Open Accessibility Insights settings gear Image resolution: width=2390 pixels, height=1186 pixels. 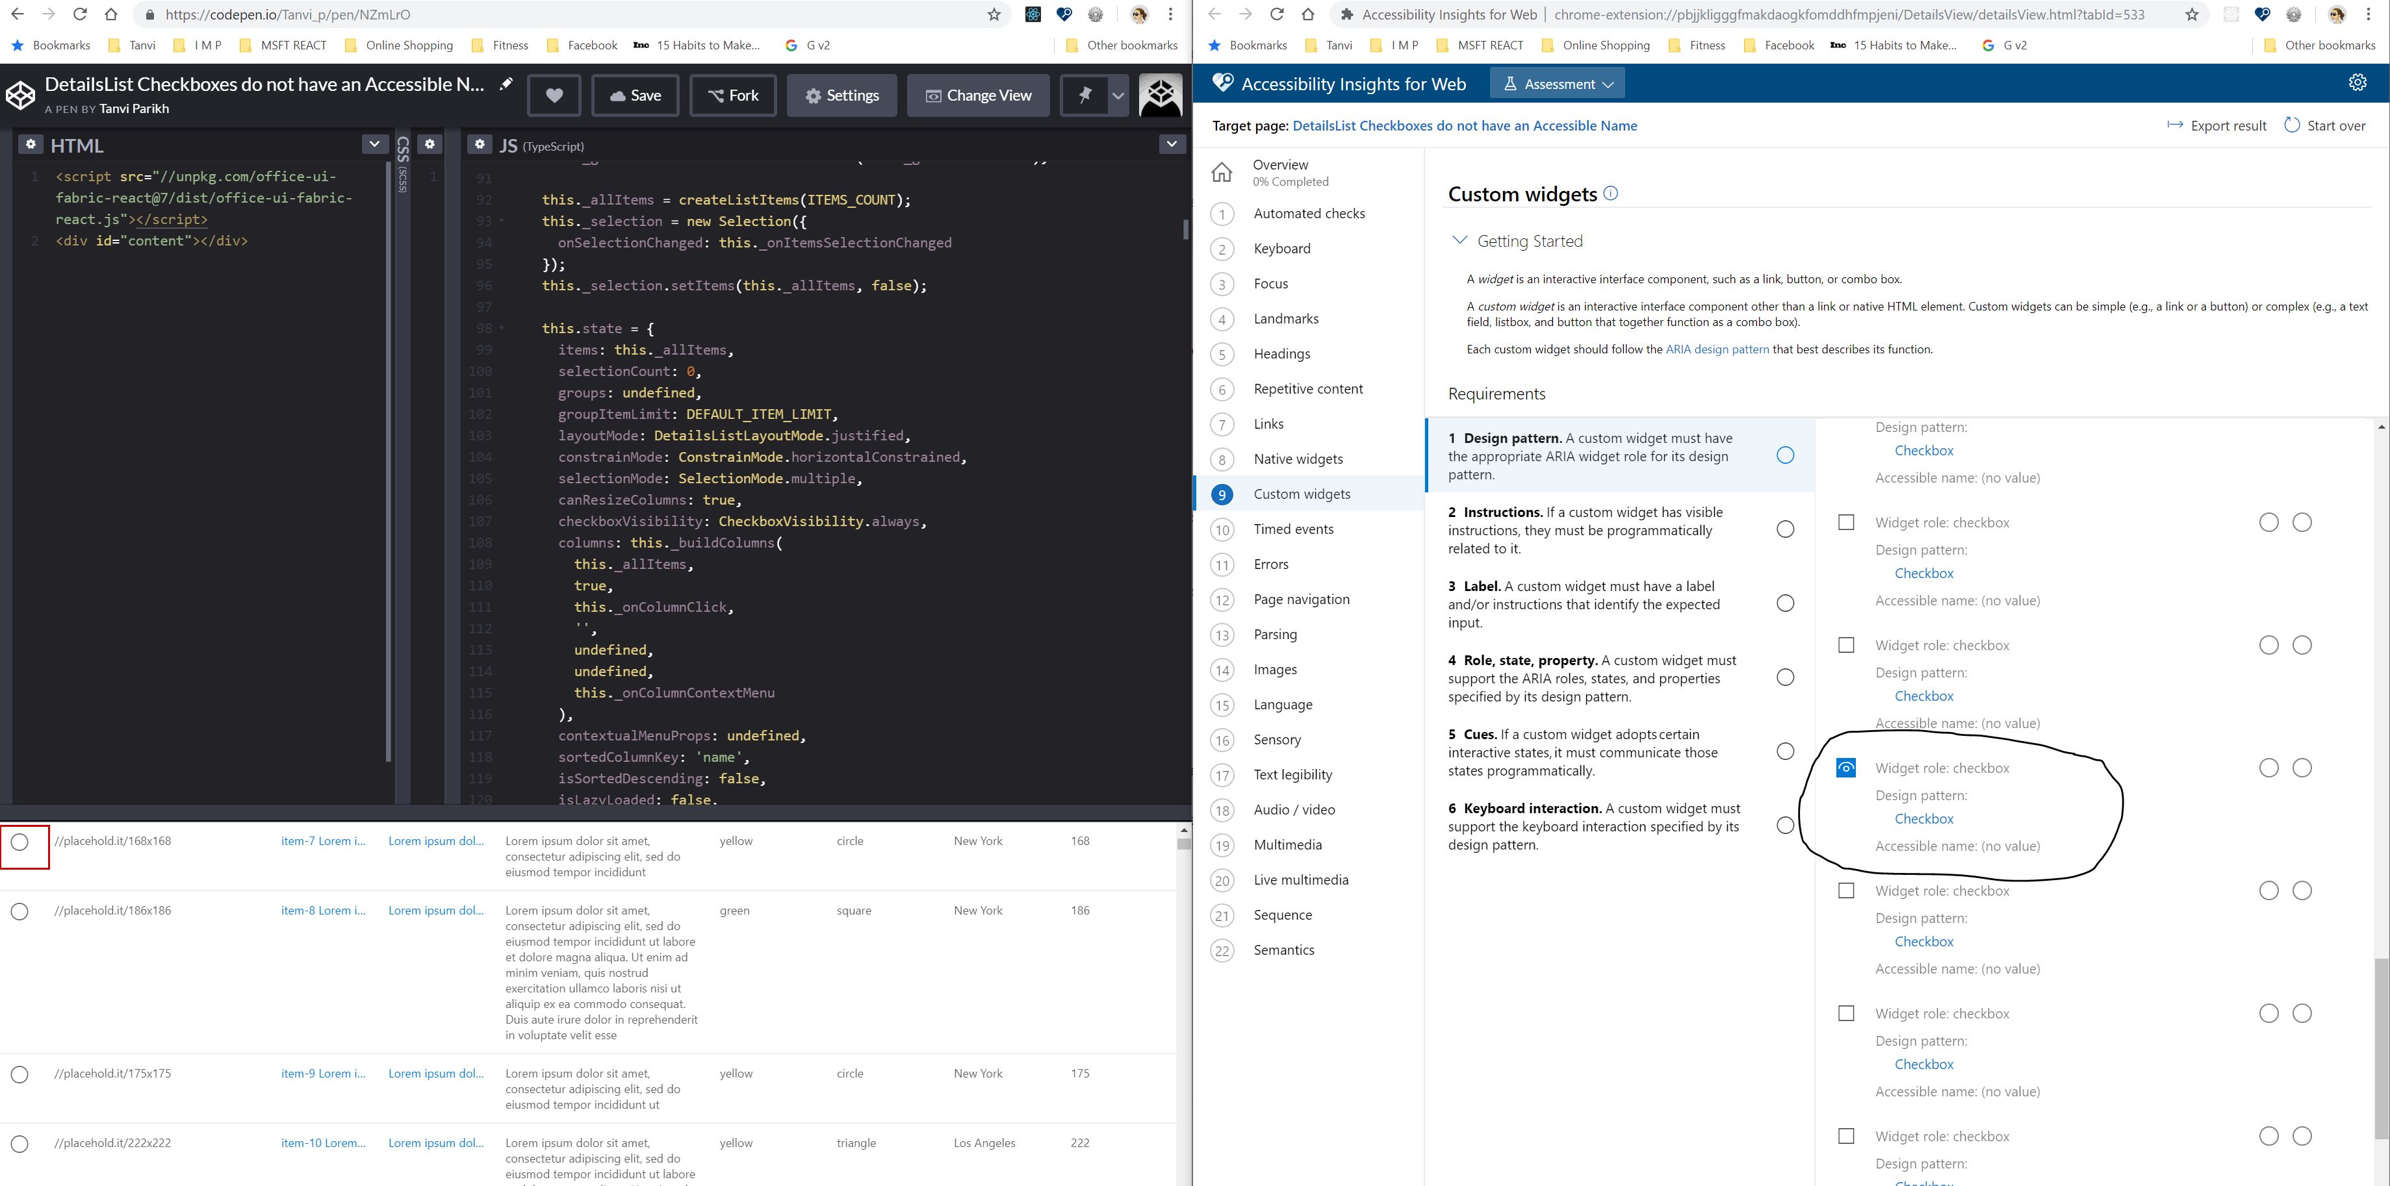2357,82
